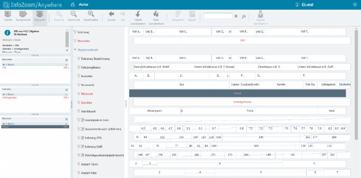This screenshot has width=361, height=178.
Task: Click the filter icon beside Antriebsart
Action: click(78, 111)
